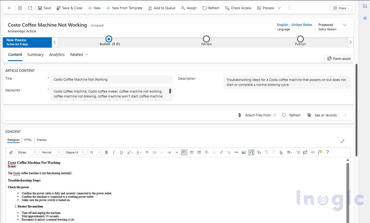Open the font size 12 dropdown
The width and height of the screenshot is (370, 223).
coord(94,152)
